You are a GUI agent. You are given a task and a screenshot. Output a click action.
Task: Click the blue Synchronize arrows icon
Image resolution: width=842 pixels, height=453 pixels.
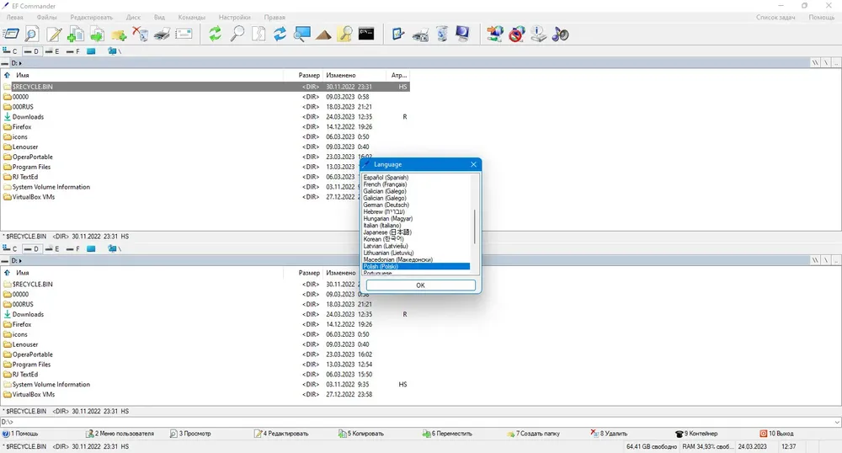pyautogui.click(x=280, y=35)
